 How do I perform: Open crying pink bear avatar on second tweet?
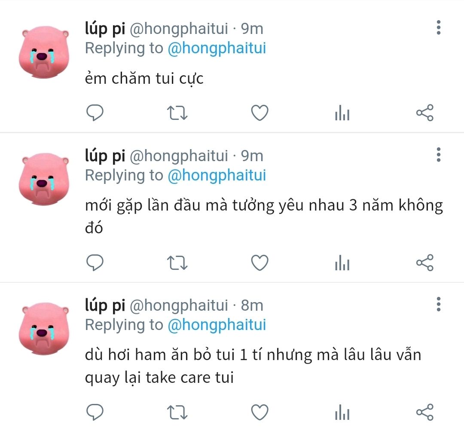44,179
